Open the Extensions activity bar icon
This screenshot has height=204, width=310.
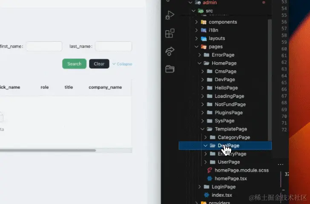pos(169,33)
